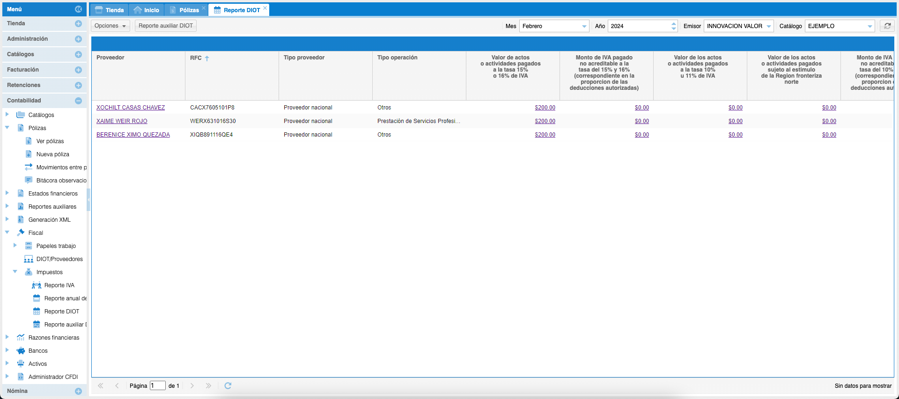Image resolution: width=899 pixels, height=399 pixels.
Task: Click the Página number input field
Action: point(157,386)
